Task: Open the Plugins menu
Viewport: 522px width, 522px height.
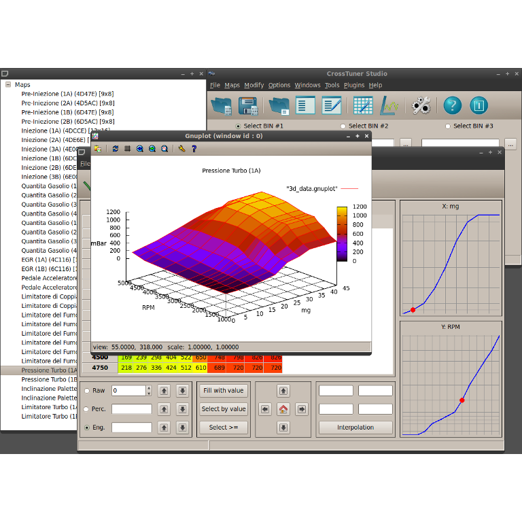Action: (x=354, y=85)
